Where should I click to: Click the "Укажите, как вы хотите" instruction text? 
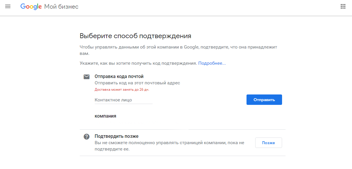[x=138, y=63]
